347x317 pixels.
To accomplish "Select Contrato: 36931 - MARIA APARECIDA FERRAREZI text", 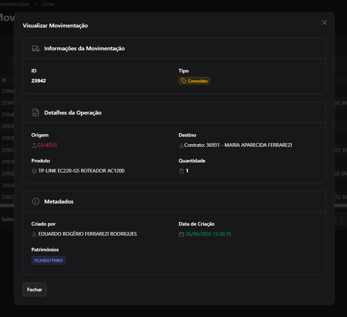I will coord(238,145).
